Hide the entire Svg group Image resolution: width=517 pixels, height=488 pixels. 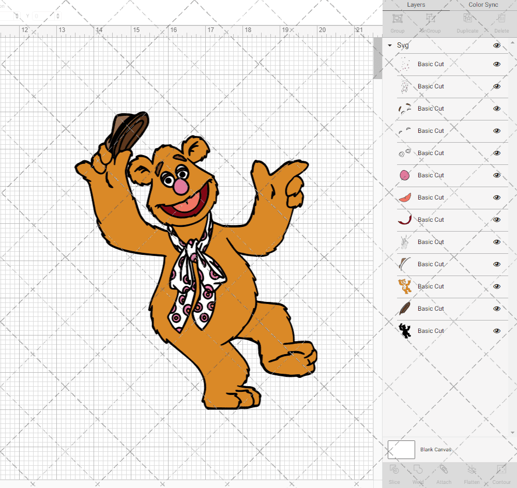point(497,45)
